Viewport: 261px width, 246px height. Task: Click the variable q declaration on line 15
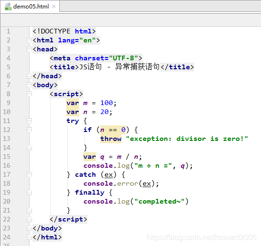(102, 157)
